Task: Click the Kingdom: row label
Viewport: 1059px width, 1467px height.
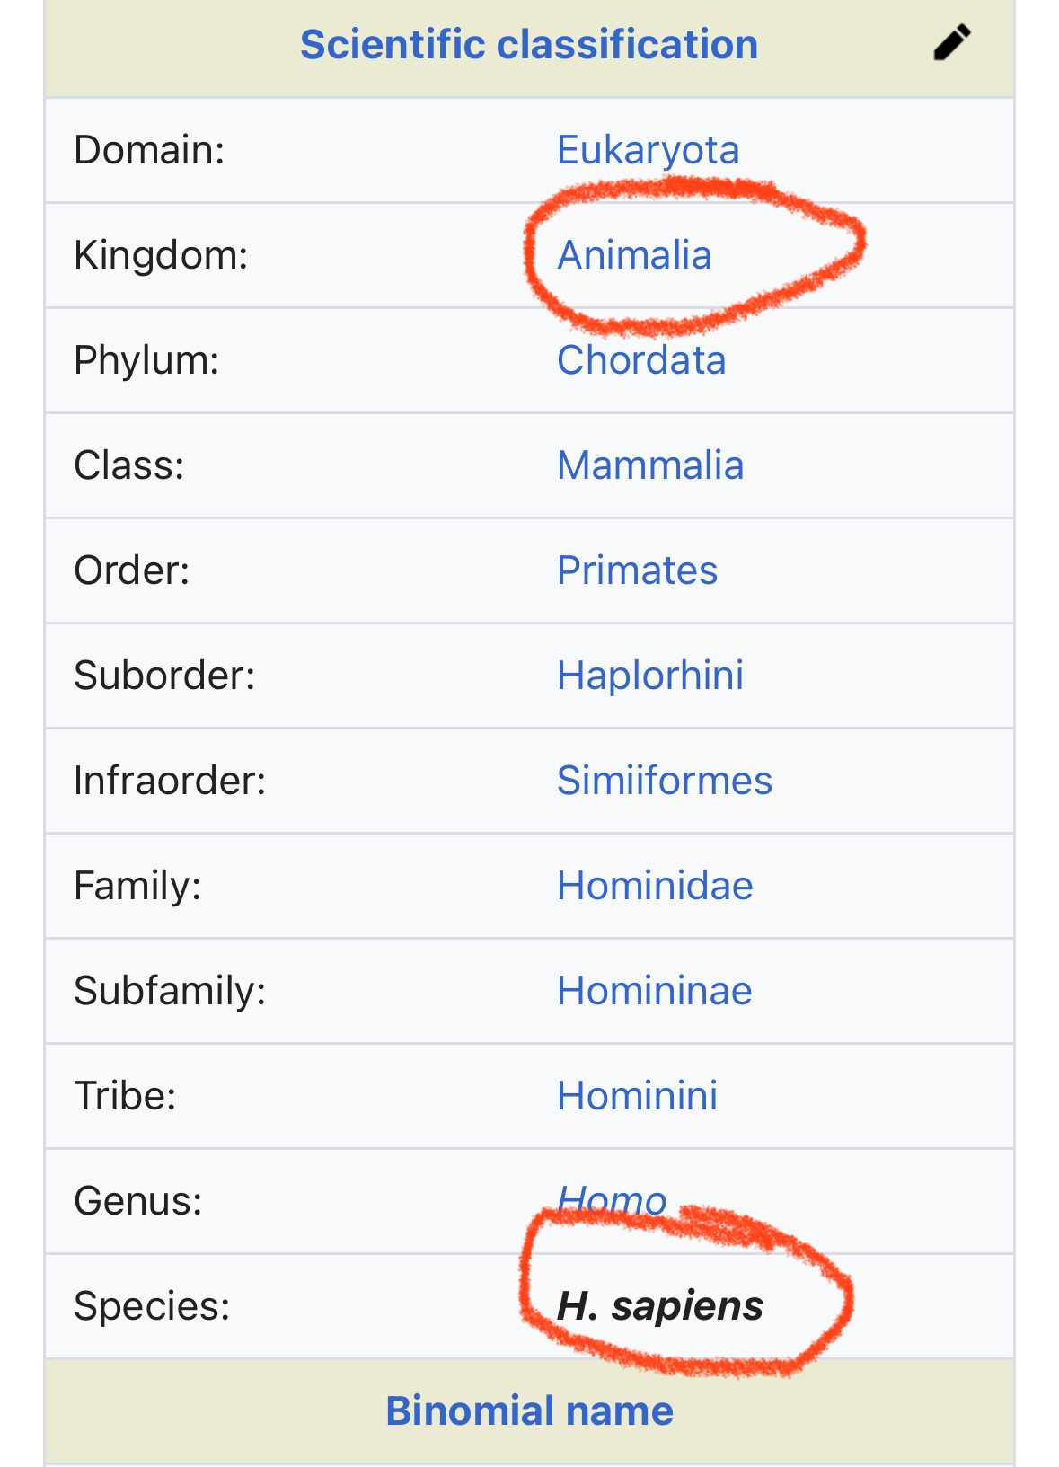Action: (161, 255)
